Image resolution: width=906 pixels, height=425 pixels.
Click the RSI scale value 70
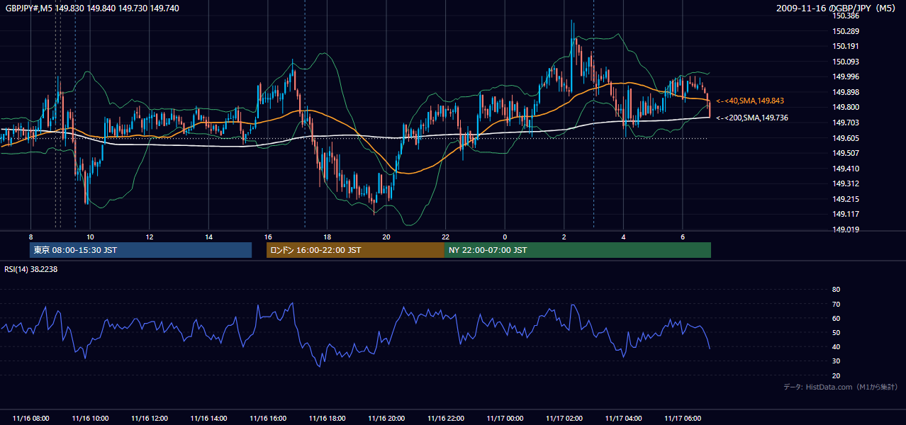836,304
